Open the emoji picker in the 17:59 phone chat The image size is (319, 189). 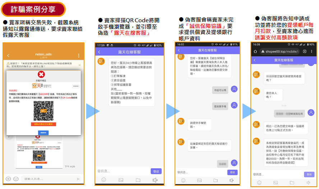[x=103, y=180]
